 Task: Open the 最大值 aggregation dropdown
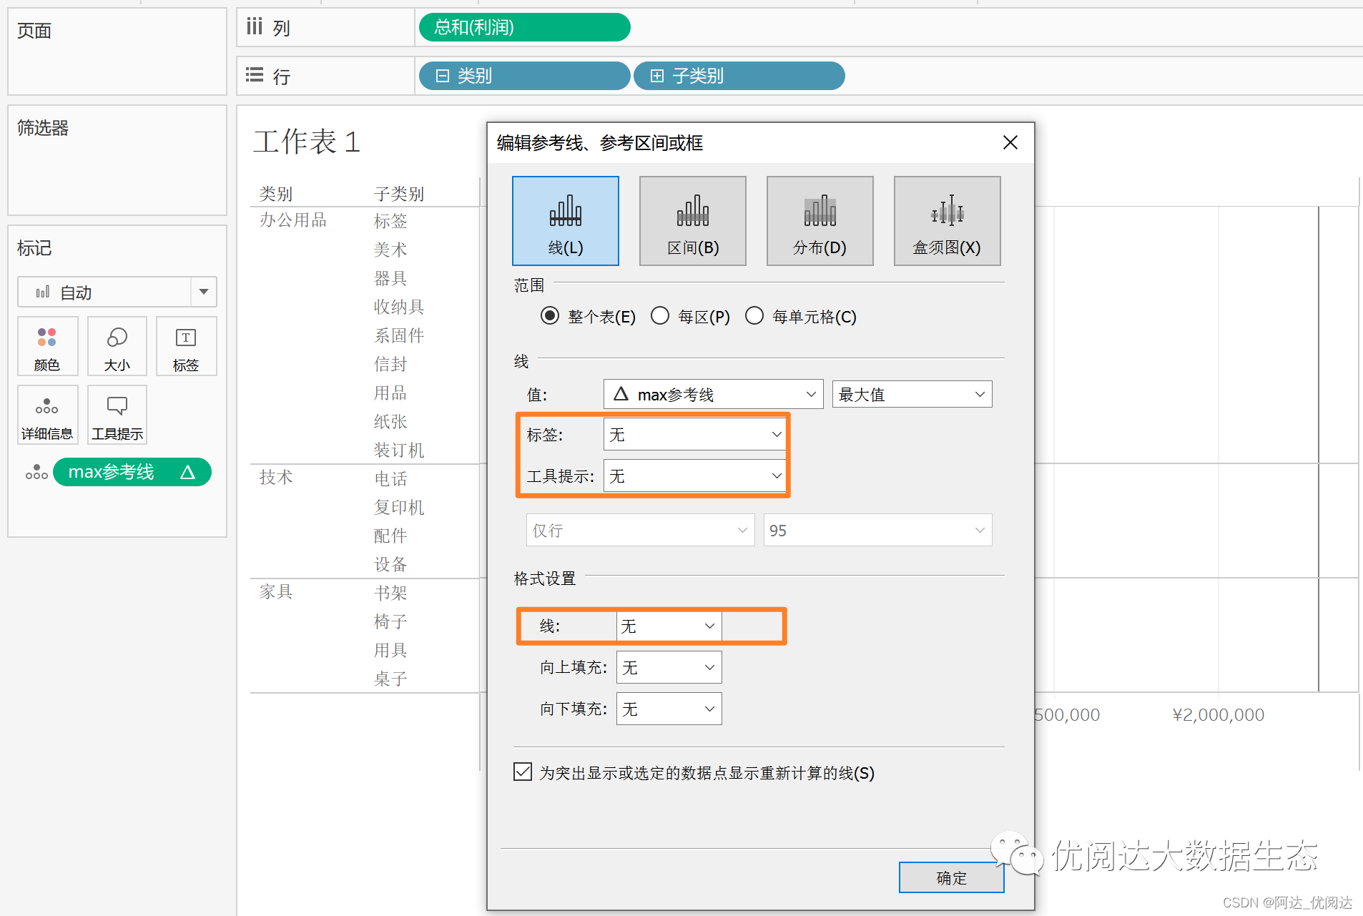click(912, 394)
